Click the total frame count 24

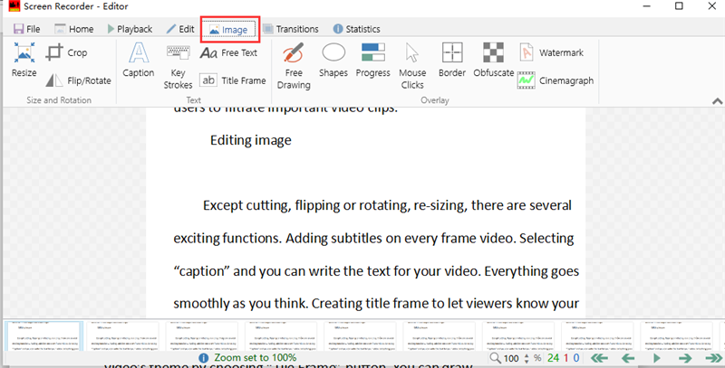point(554,358)
